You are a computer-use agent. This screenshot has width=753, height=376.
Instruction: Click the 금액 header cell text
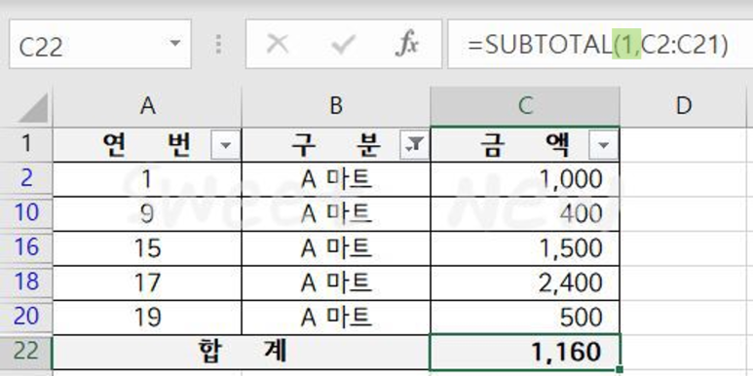tap(525, 144)
